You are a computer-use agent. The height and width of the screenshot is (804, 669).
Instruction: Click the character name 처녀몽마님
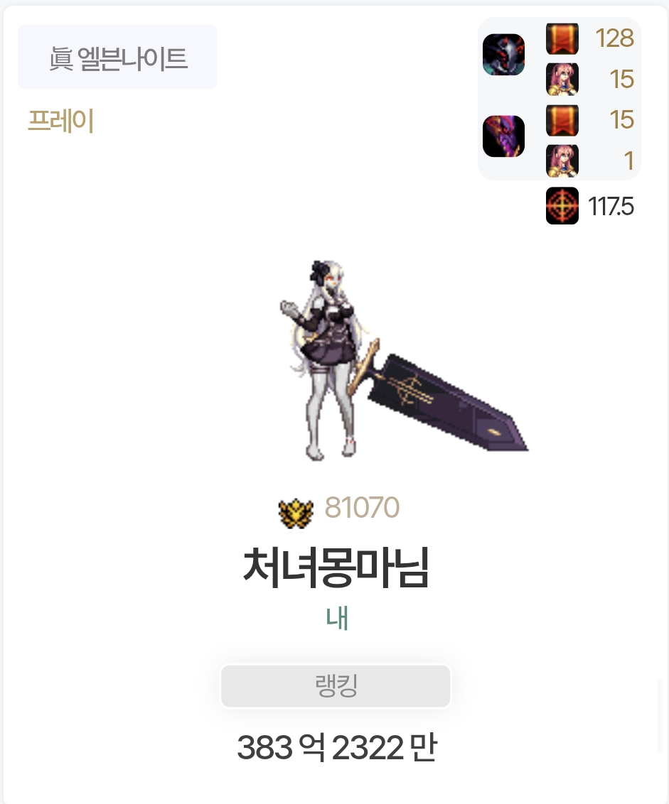(336, 567)
